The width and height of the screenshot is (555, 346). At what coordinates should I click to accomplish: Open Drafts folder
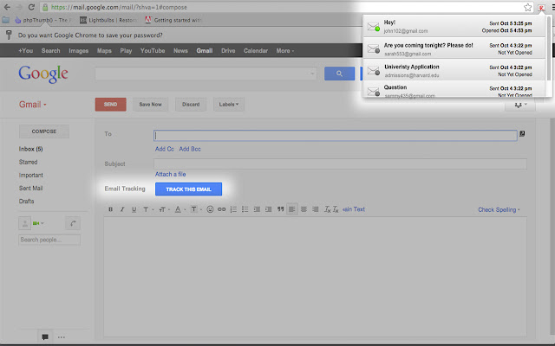(27, 202)
